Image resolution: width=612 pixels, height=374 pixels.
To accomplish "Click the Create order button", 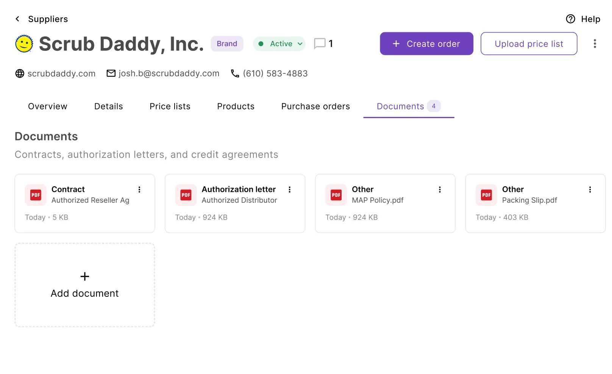I will (426, 44).
